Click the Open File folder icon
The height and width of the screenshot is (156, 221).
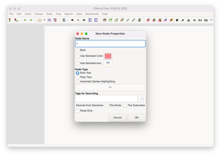click(40, 20)
